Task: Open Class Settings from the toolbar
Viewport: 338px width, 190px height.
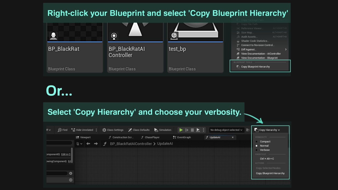Action: 113,130
